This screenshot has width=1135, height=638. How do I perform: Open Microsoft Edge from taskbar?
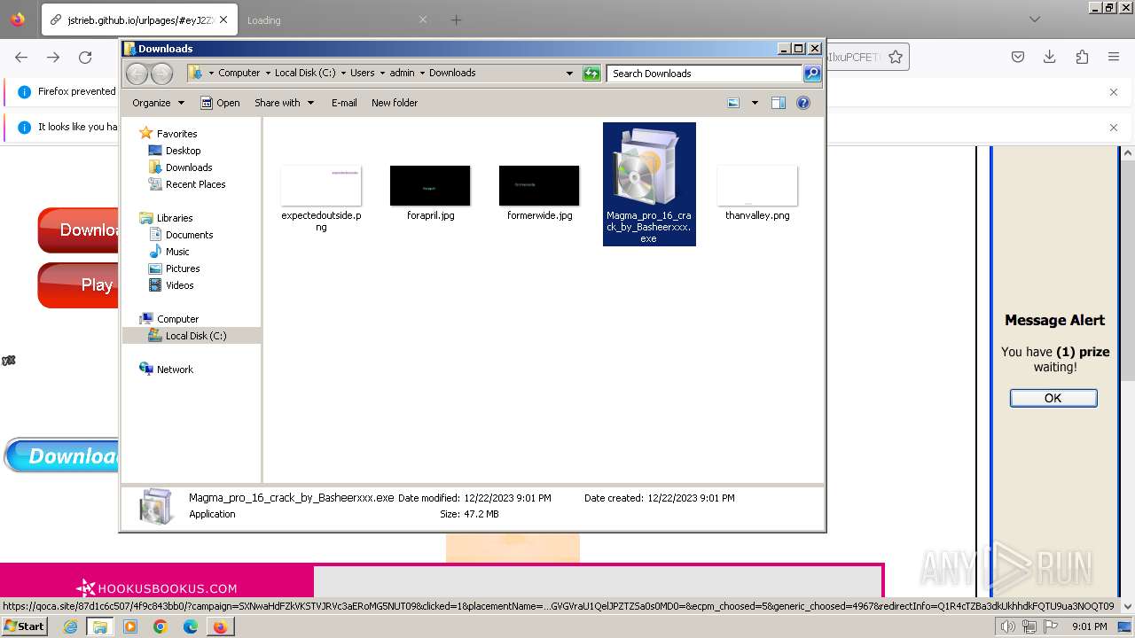pos(190,626)
